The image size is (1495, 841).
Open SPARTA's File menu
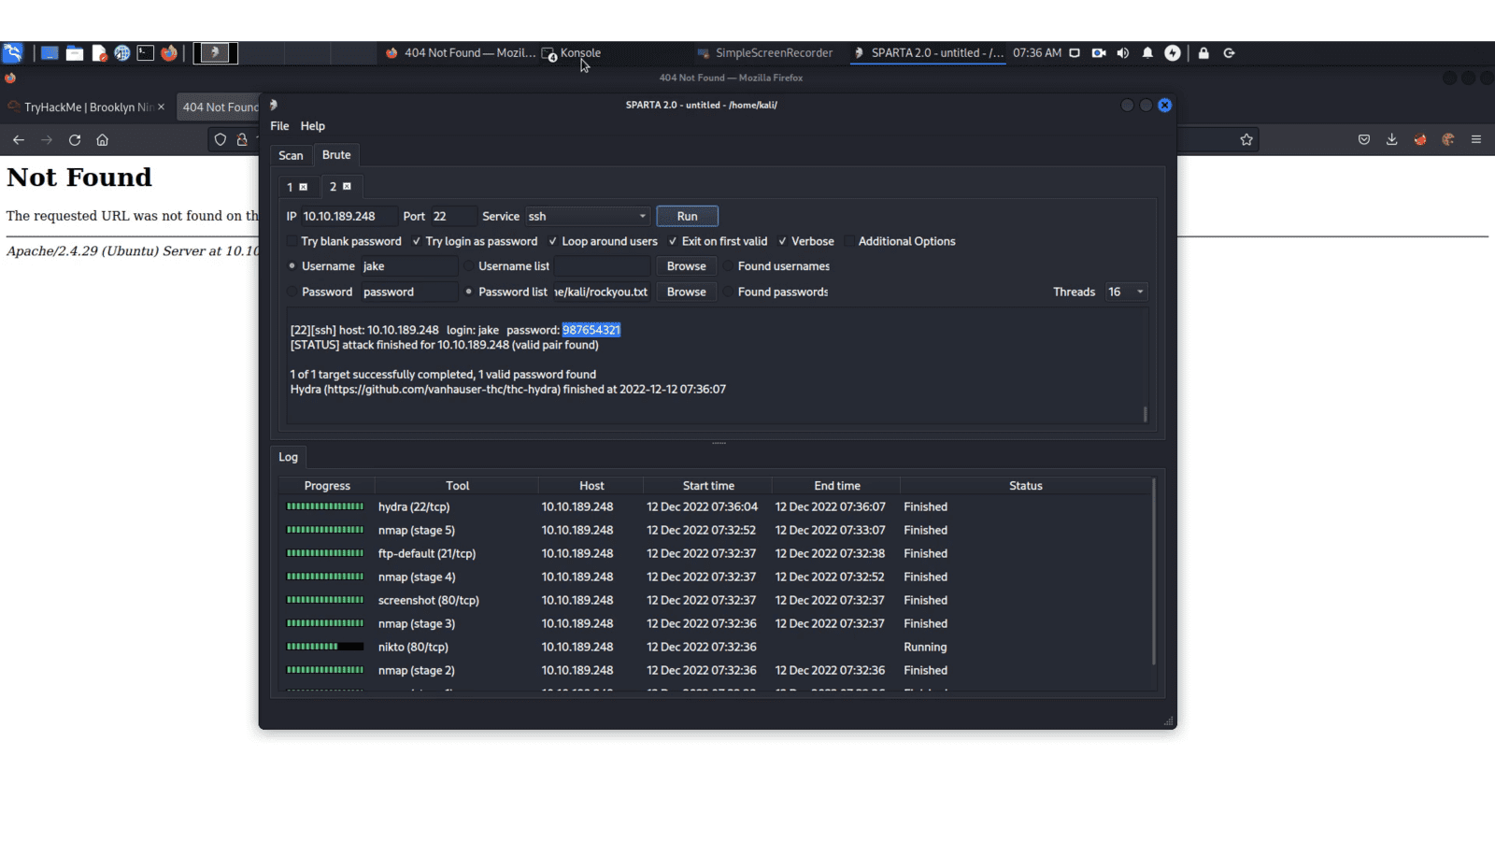pyautogui.click(x=279, y=126)
